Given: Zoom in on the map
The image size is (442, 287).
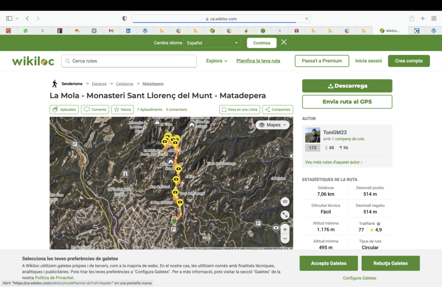Looking at the screenshot, I should point(285,229).
